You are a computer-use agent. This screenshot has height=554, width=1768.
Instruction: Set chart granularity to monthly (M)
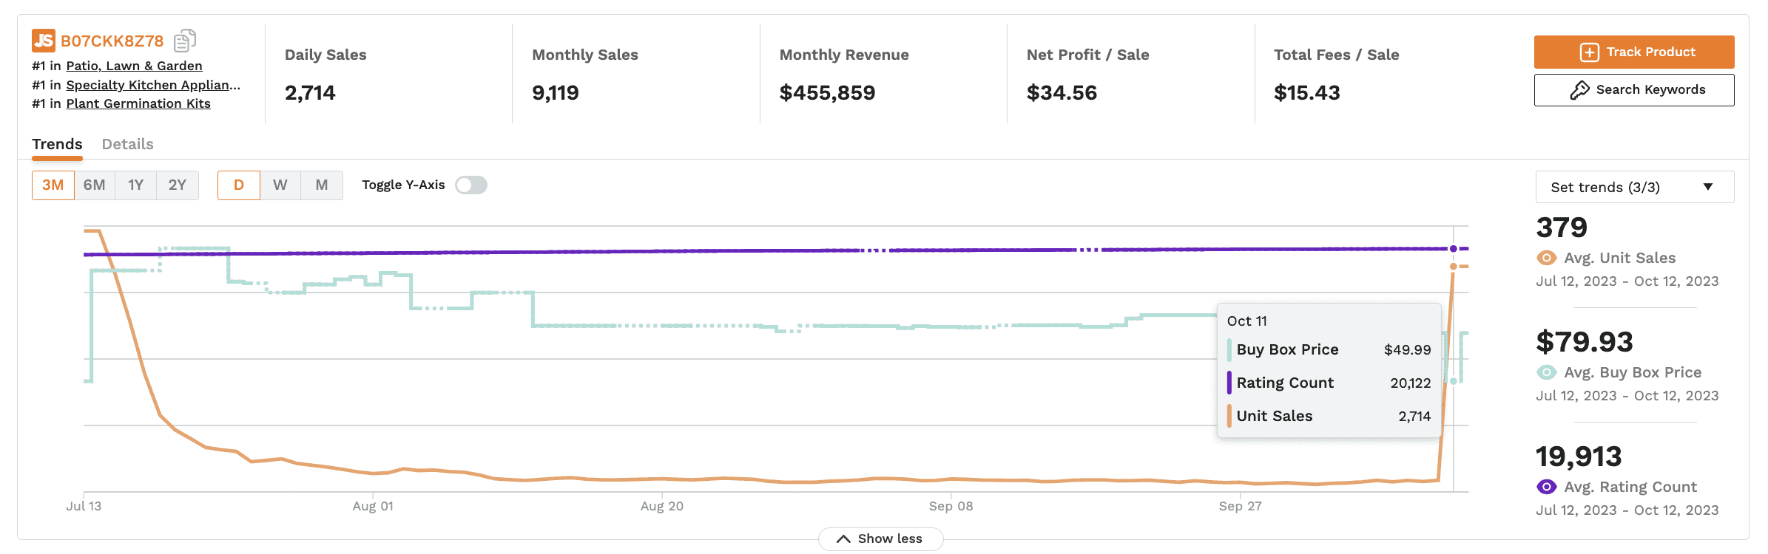pos(321,185)
